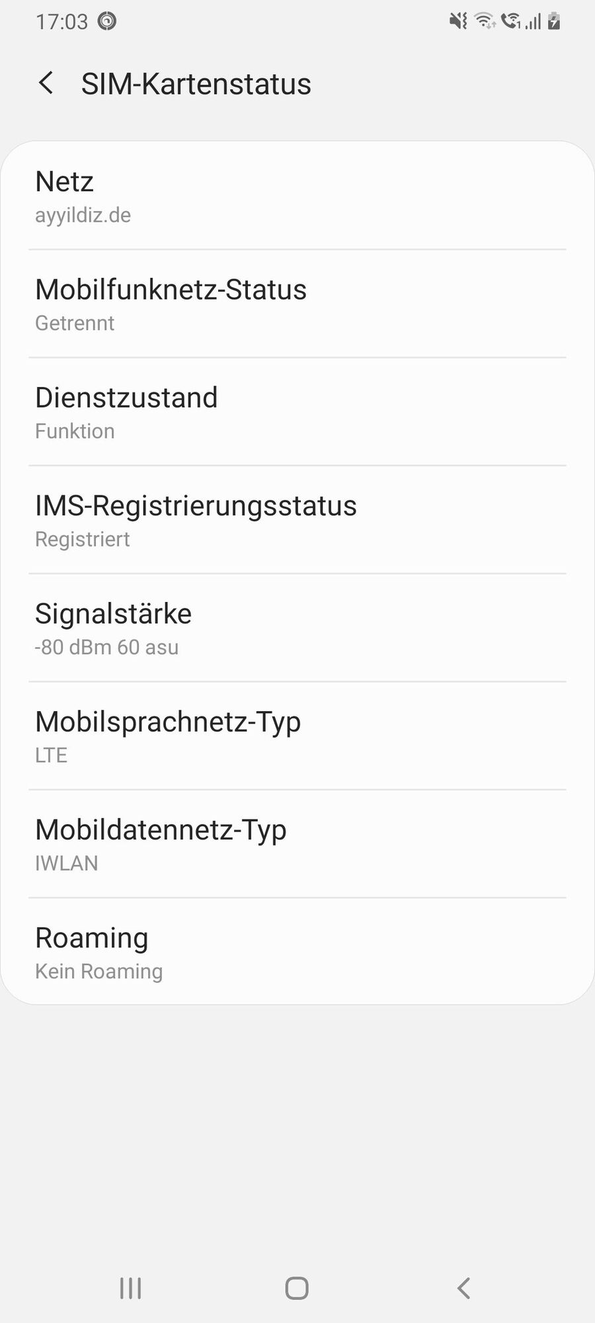
Task: Tap the 17:03 clock in status bar
Action: coord(61,22)
